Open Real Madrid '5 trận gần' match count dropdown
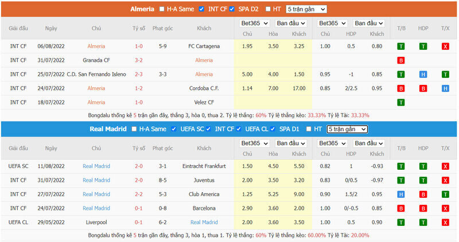459x242 pixels. 347,130
